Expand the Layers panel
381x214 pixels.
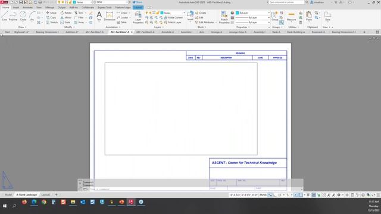pyautogui.click(x=159, y=27)
